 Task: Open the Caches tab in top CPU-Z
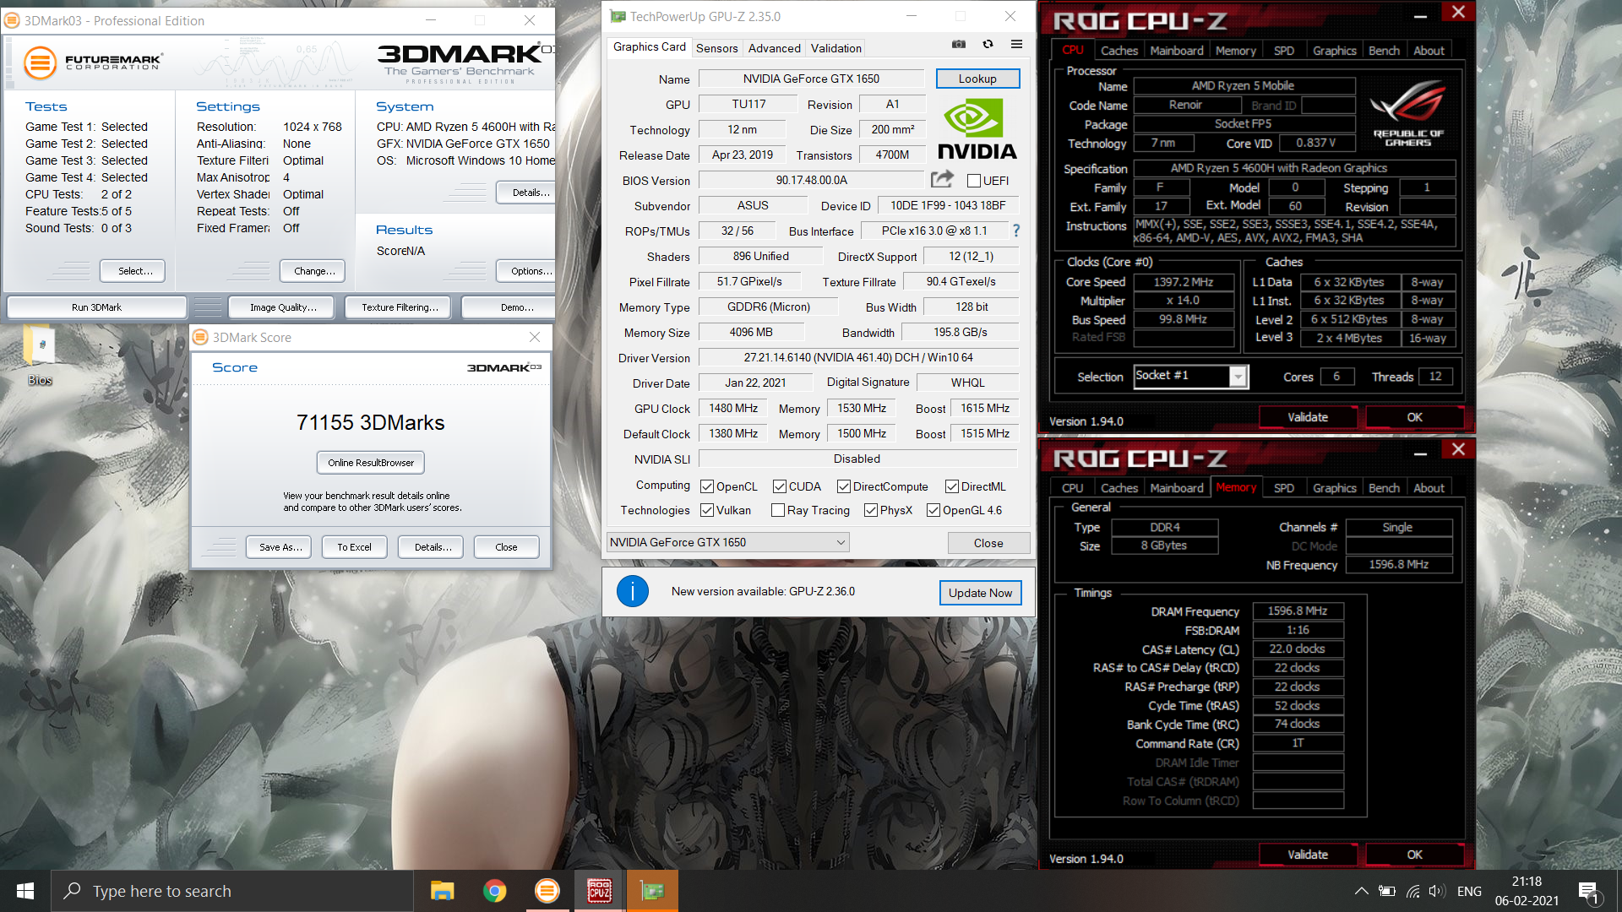(1119, 51)
